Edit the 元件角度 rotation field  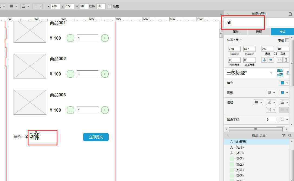tap(234, 60)
